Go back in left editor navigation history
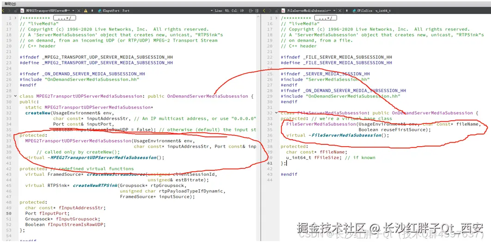The height and width of the screenshot is (242, 491). pyautogui.click(x=3, y=11)
